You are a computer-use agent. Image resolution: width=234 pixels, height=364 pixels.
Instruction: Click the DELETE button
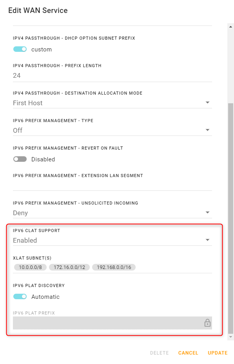[159, 353]
